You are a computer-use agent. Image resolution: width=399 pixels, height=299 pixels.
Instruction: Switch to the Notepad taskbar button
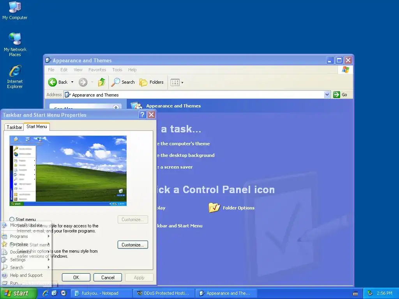click(101, 293)
